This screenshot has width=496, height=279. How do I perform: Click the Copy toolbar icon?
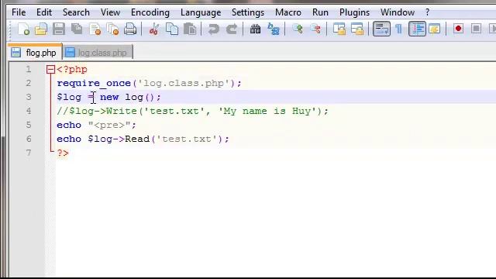[x=172, y=29]
